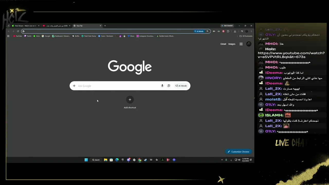The image size is (329, 185).
Task: Click the YouTube link in live chat
Action: [291, 55]
